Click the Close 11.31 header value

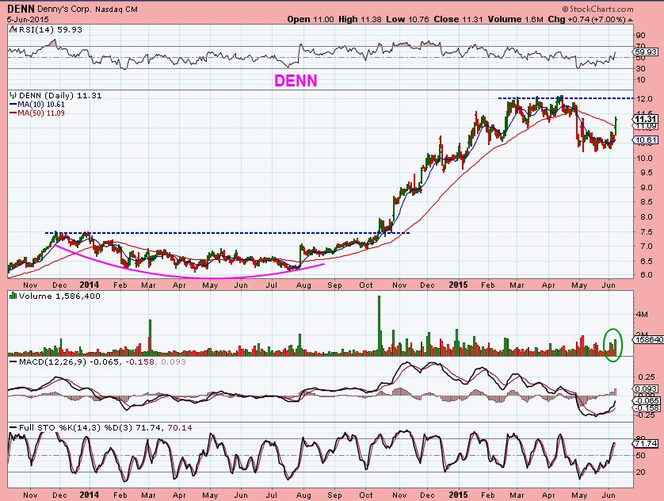pyautogui.click(x=458, y=20)
